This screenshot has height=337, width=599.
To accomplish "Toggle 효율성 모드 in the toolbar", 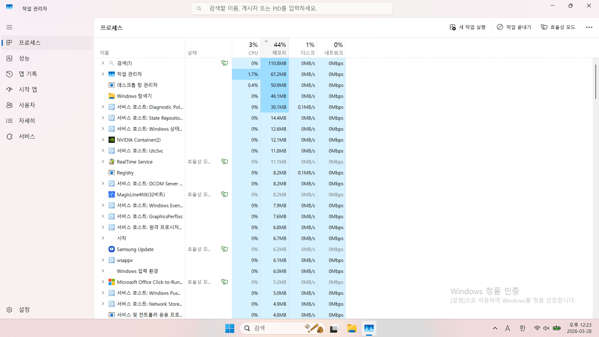I will [558, 28].
